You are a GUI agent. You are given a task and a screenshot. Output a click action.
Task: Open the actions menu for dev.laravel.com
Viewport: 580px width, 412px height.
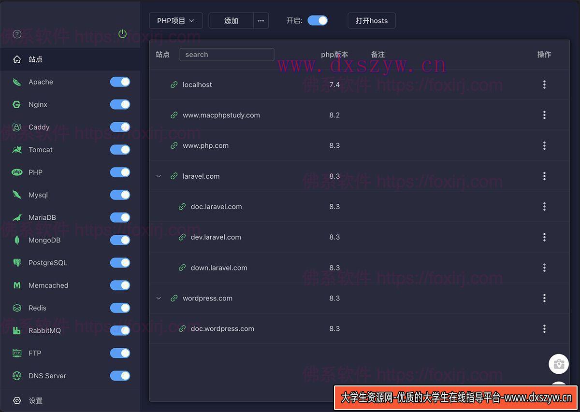(544, 237)
